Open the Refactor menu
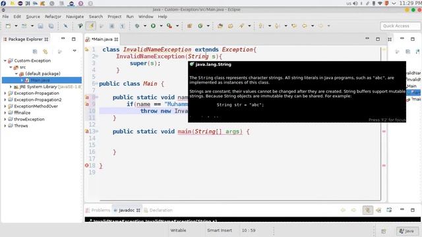The image size is (422, 237). 53,16
